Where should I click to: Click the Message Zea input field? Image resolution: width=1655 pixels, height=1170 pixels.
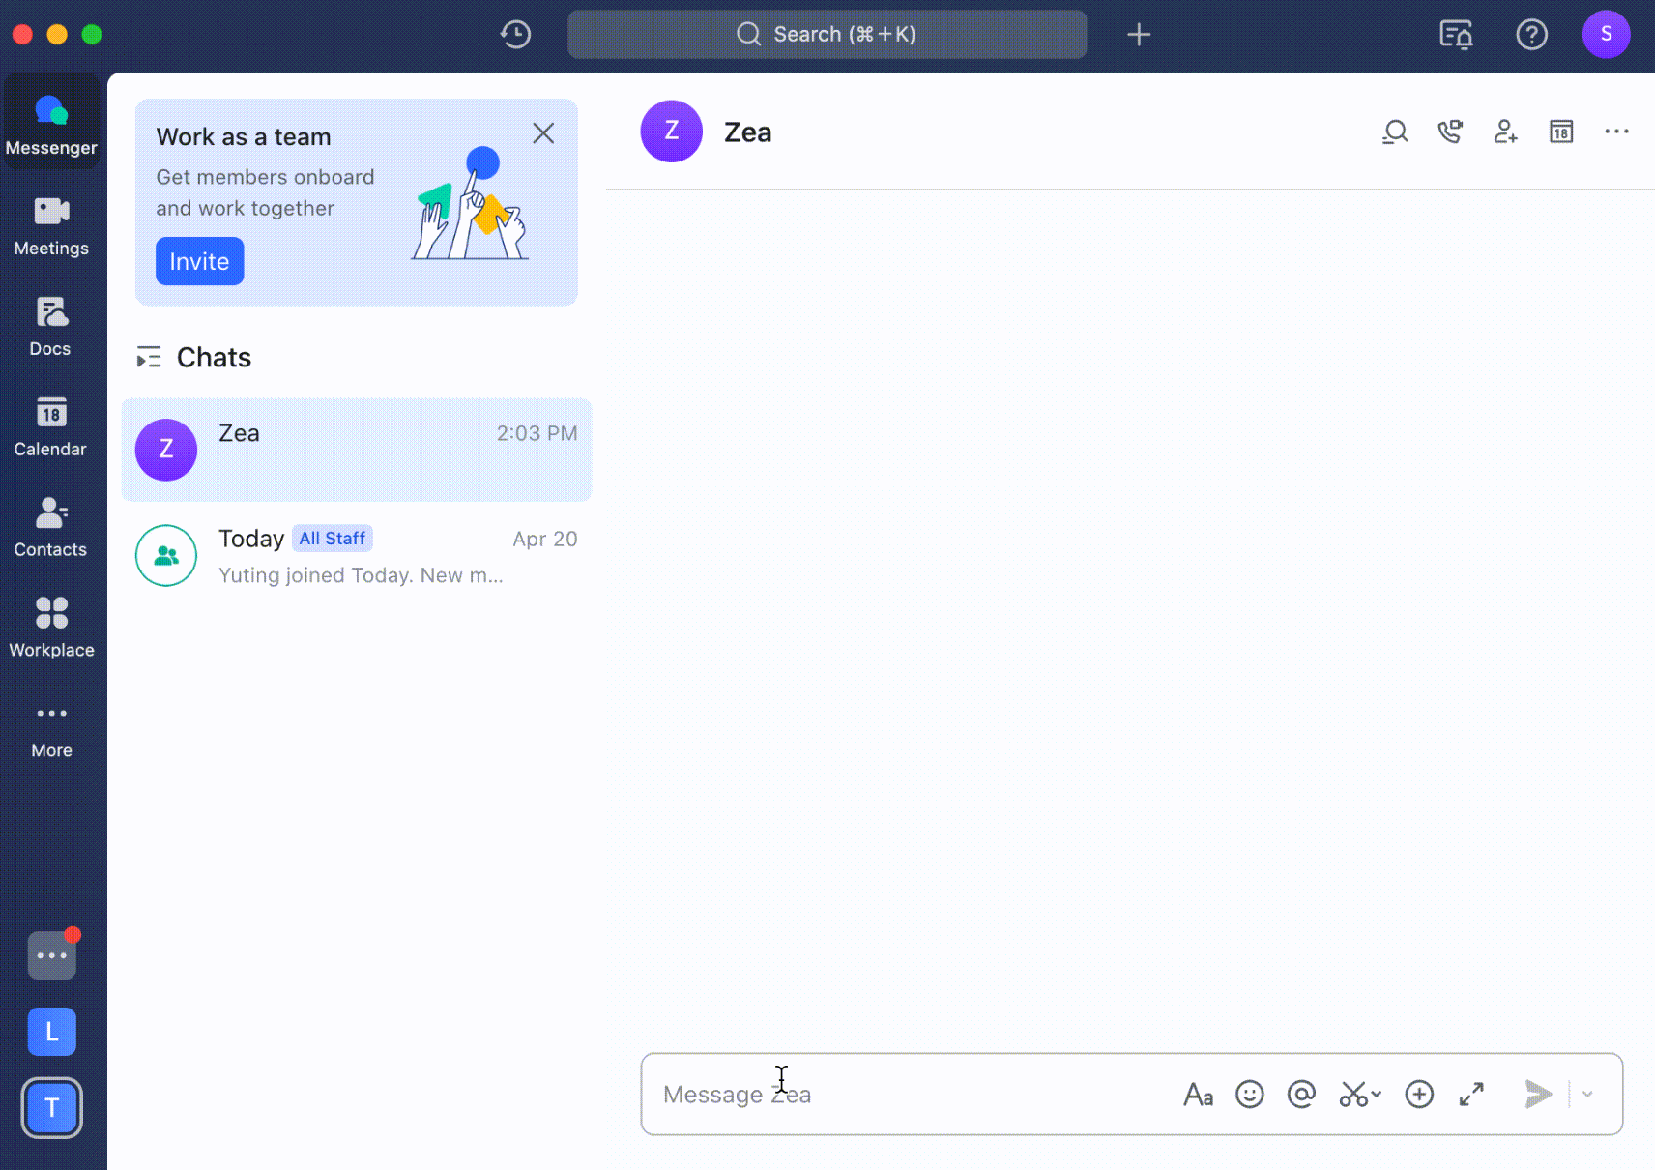[x=870, y=1094]
